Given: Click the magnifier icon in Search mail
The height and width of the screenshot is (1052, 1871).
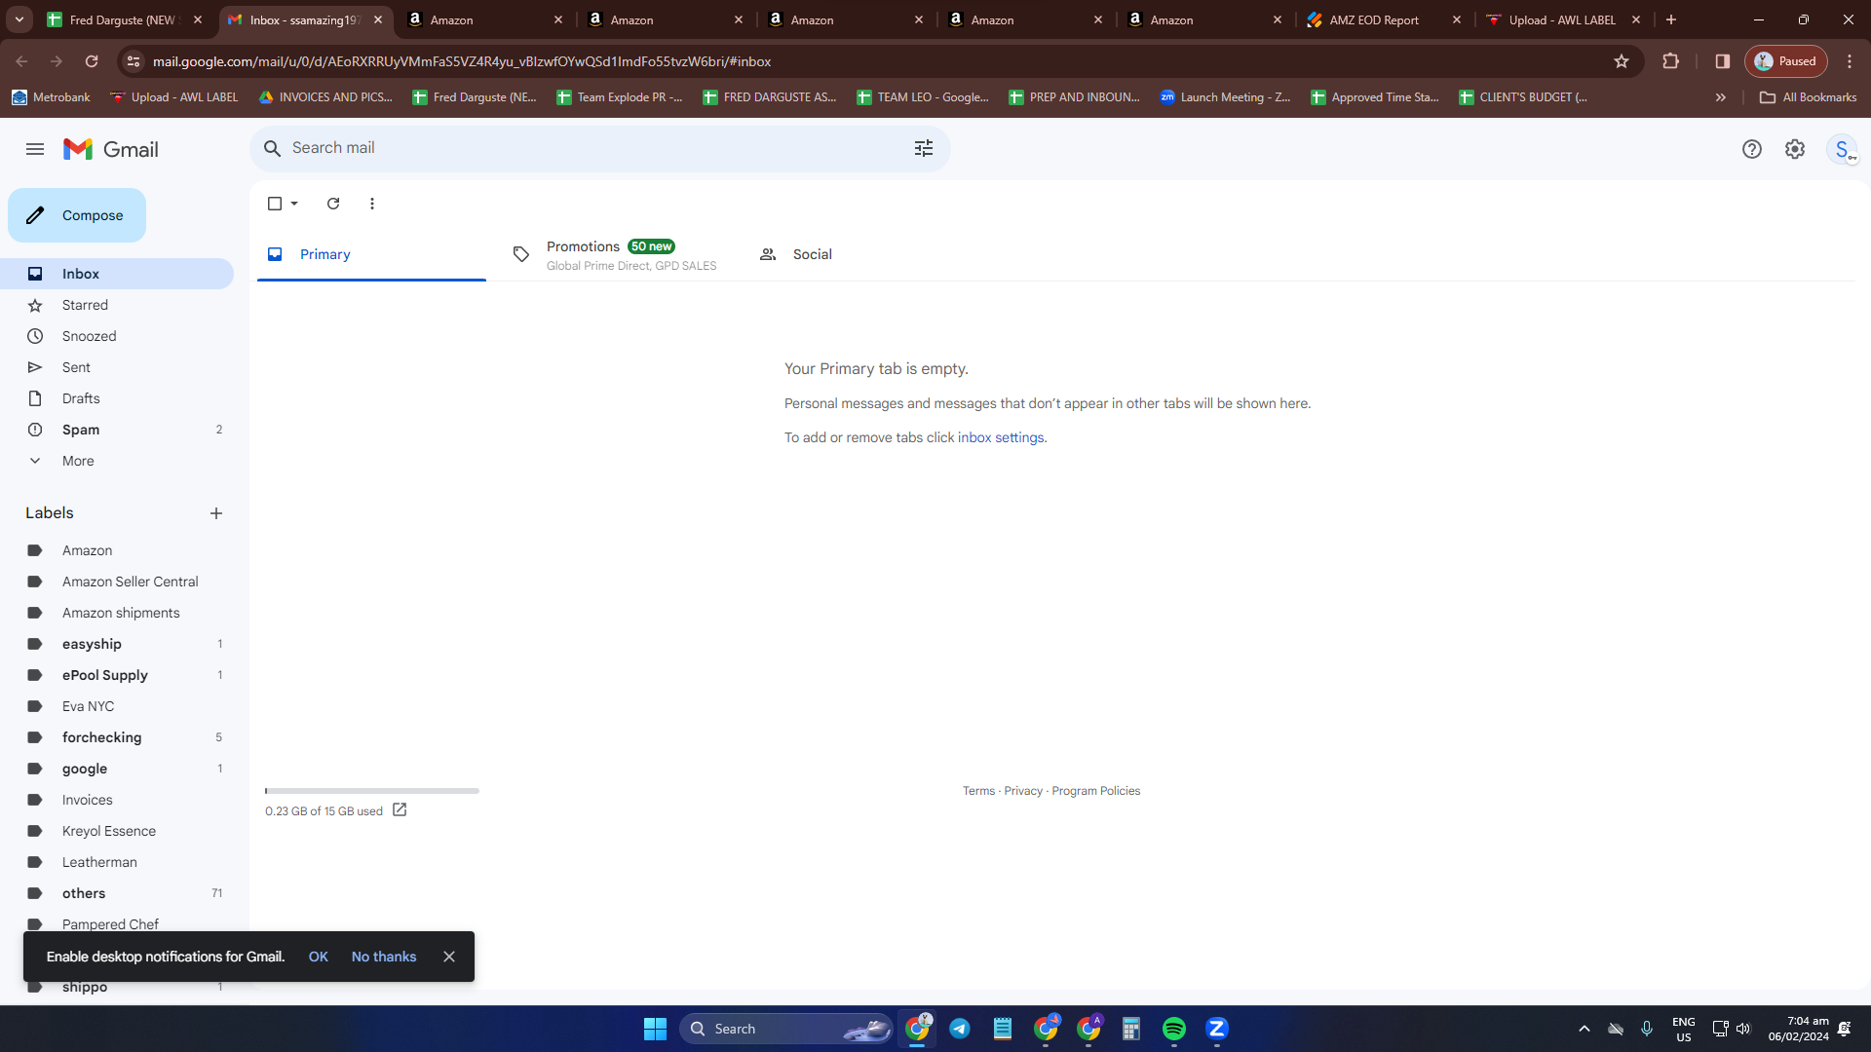Looking at the screenshot, I should point(273,148).
